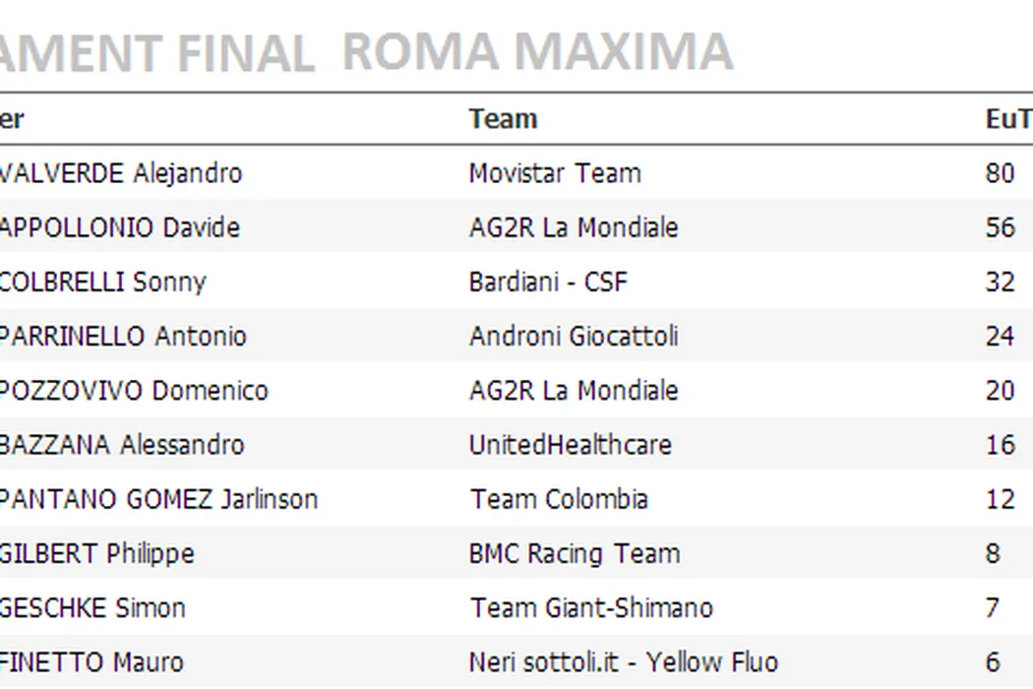
Task: Click Androni Giocattoli team name
Action: (573, 336)
